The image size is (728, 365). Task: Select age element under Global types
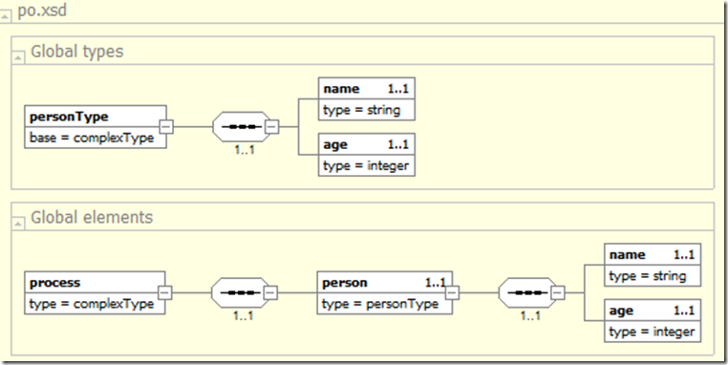pos(366,155)
